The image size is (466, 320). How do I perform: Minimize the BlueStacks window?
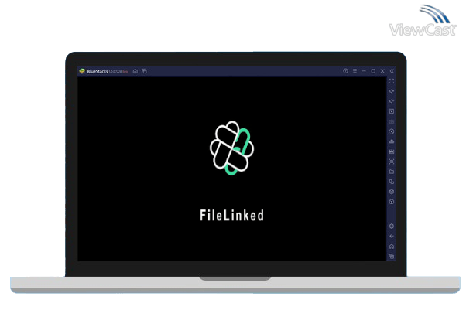point(364,71)
